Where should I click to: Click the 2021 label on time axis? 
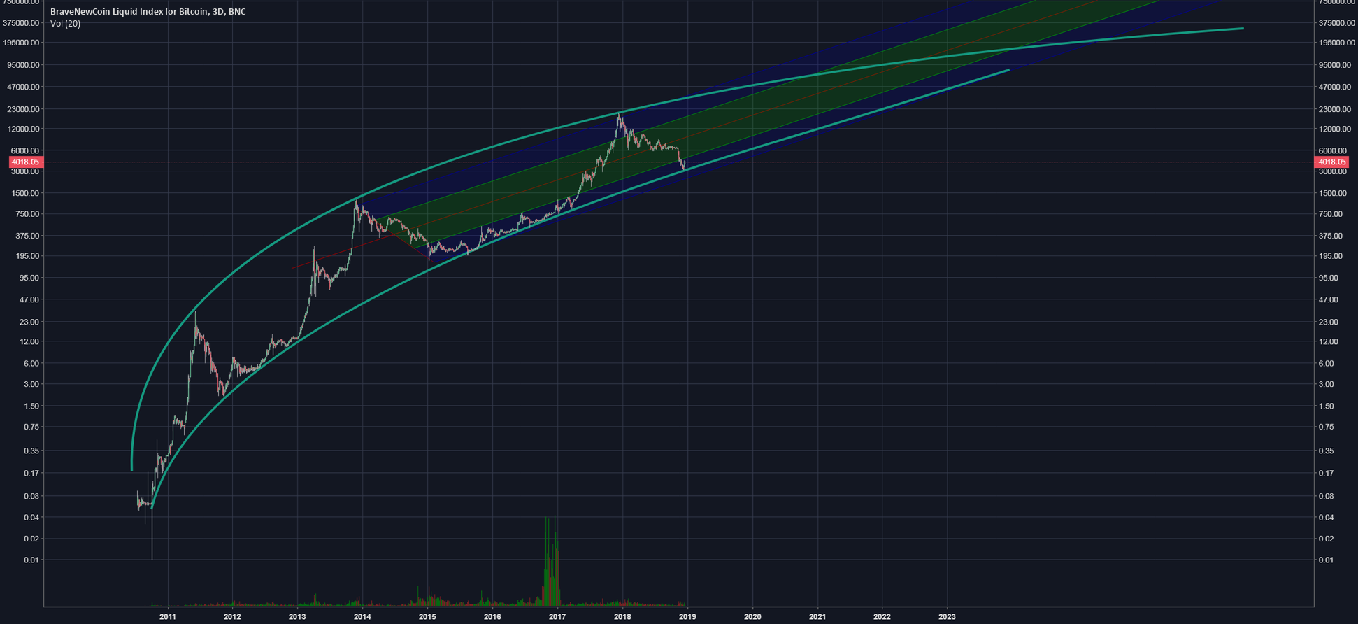(817, 616)
